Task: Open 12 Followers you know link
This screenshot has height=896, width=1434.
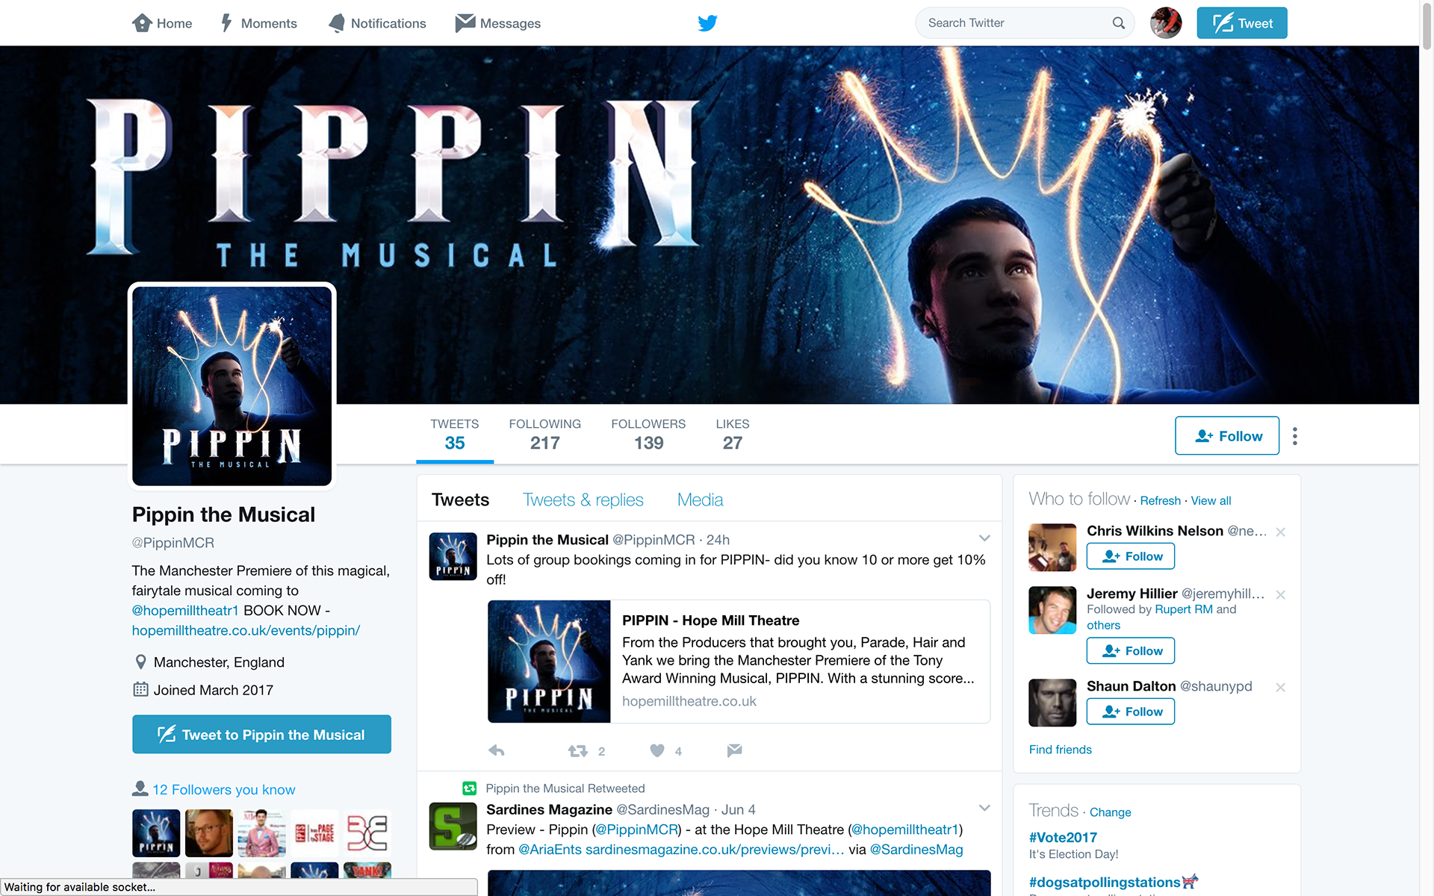Action: (x=223, y=789)
